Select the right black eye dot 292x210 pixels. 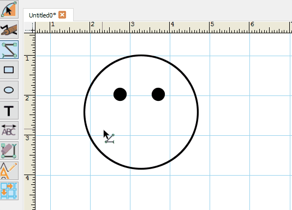(x=158, y=94)
